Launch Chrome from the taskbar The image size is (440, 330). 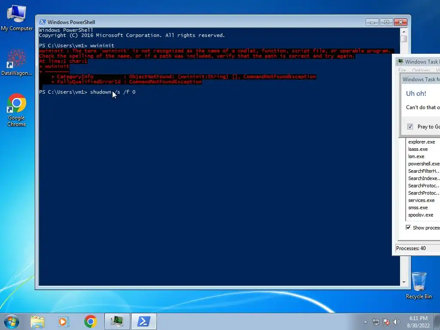pyautogui.click(x=90, y=321)
